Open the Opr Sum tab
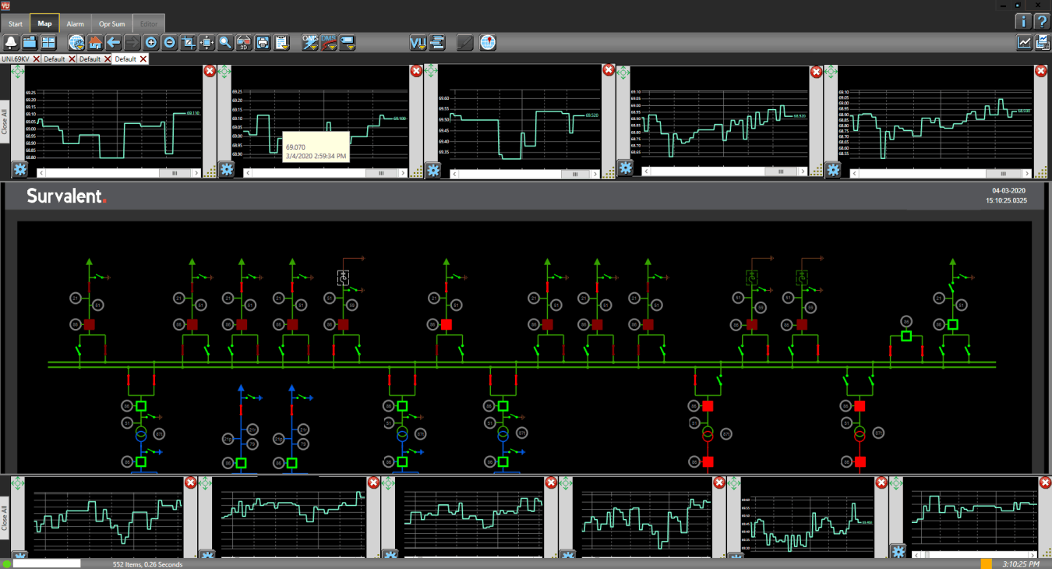Viewport: 1052px width, 569px height. click(111, 23)
